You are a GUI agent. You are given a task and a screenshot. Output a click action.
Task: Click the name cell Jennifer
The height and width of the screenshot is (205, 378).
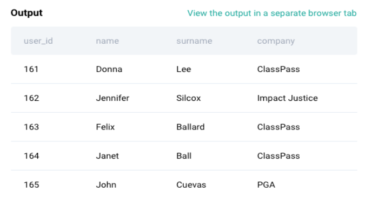click(x=112, y=98)
